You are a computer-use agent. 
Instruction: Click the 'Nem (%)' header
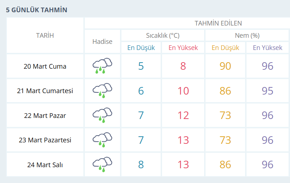tap(247, 36)
